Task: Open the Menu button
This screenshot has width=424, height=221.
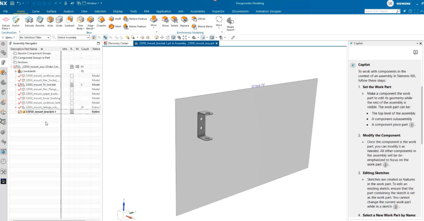Action: (9, 38)
